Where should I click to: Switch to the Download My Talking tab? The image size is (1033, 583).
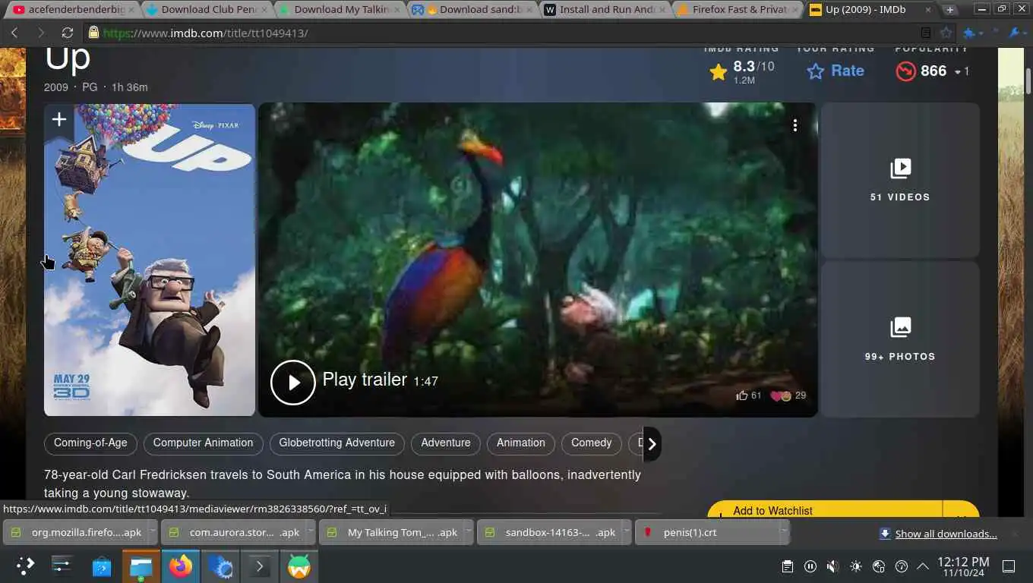point(340,10)
